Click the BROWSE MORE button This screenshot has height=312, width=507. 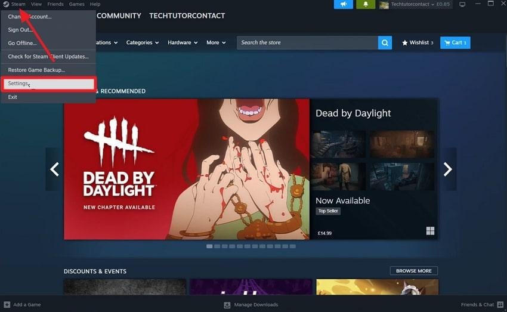click(414, 271)
